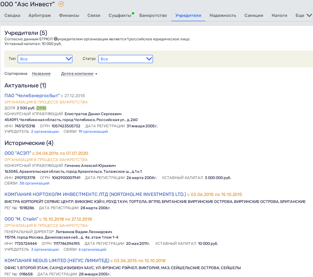Image resolution: width=313 pixels, height=277 pixels.
Task: Switch to the Налоги tab
Action: point(279,15)
